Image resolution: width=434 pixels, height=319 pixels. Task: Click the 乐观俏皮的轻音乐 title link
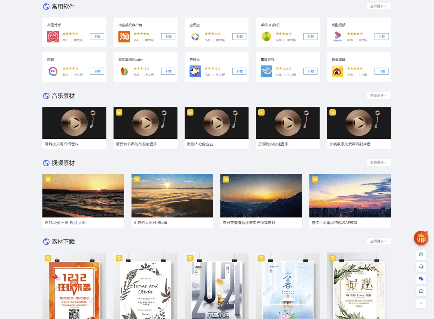(273, 144)
